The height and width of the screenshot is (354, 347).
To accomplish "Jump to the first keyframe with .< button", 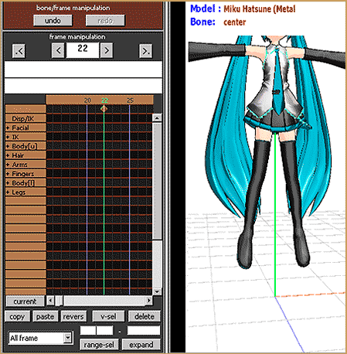I will [19, 51].
